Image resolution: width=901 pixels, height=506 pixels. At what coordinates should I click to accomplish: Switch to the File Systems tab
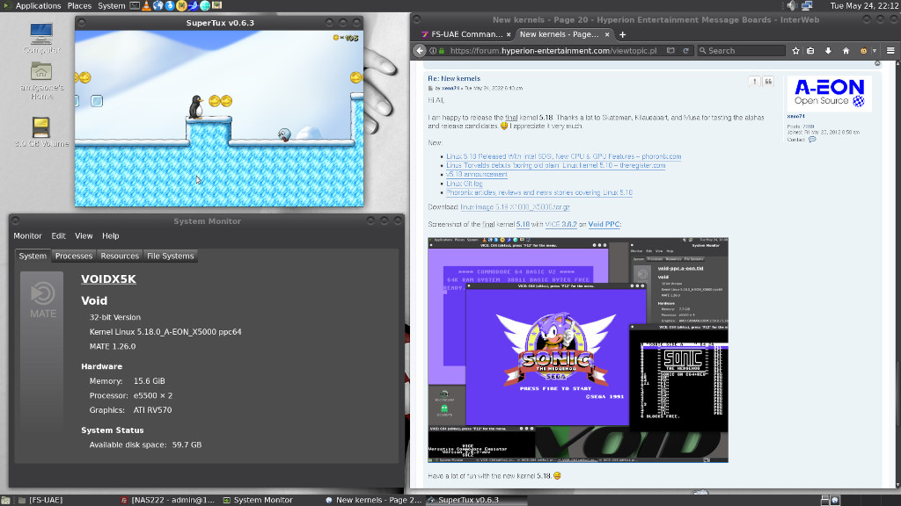[170, 256]
